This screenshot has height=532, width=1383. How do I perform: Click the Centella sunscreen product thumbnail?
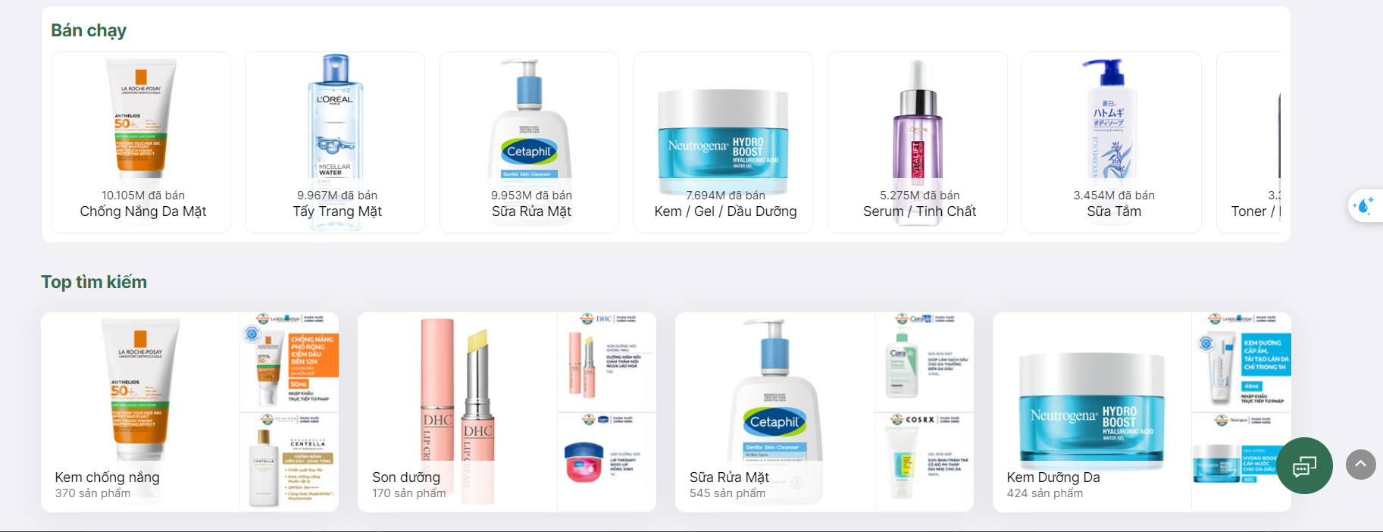tap(289, 462)
